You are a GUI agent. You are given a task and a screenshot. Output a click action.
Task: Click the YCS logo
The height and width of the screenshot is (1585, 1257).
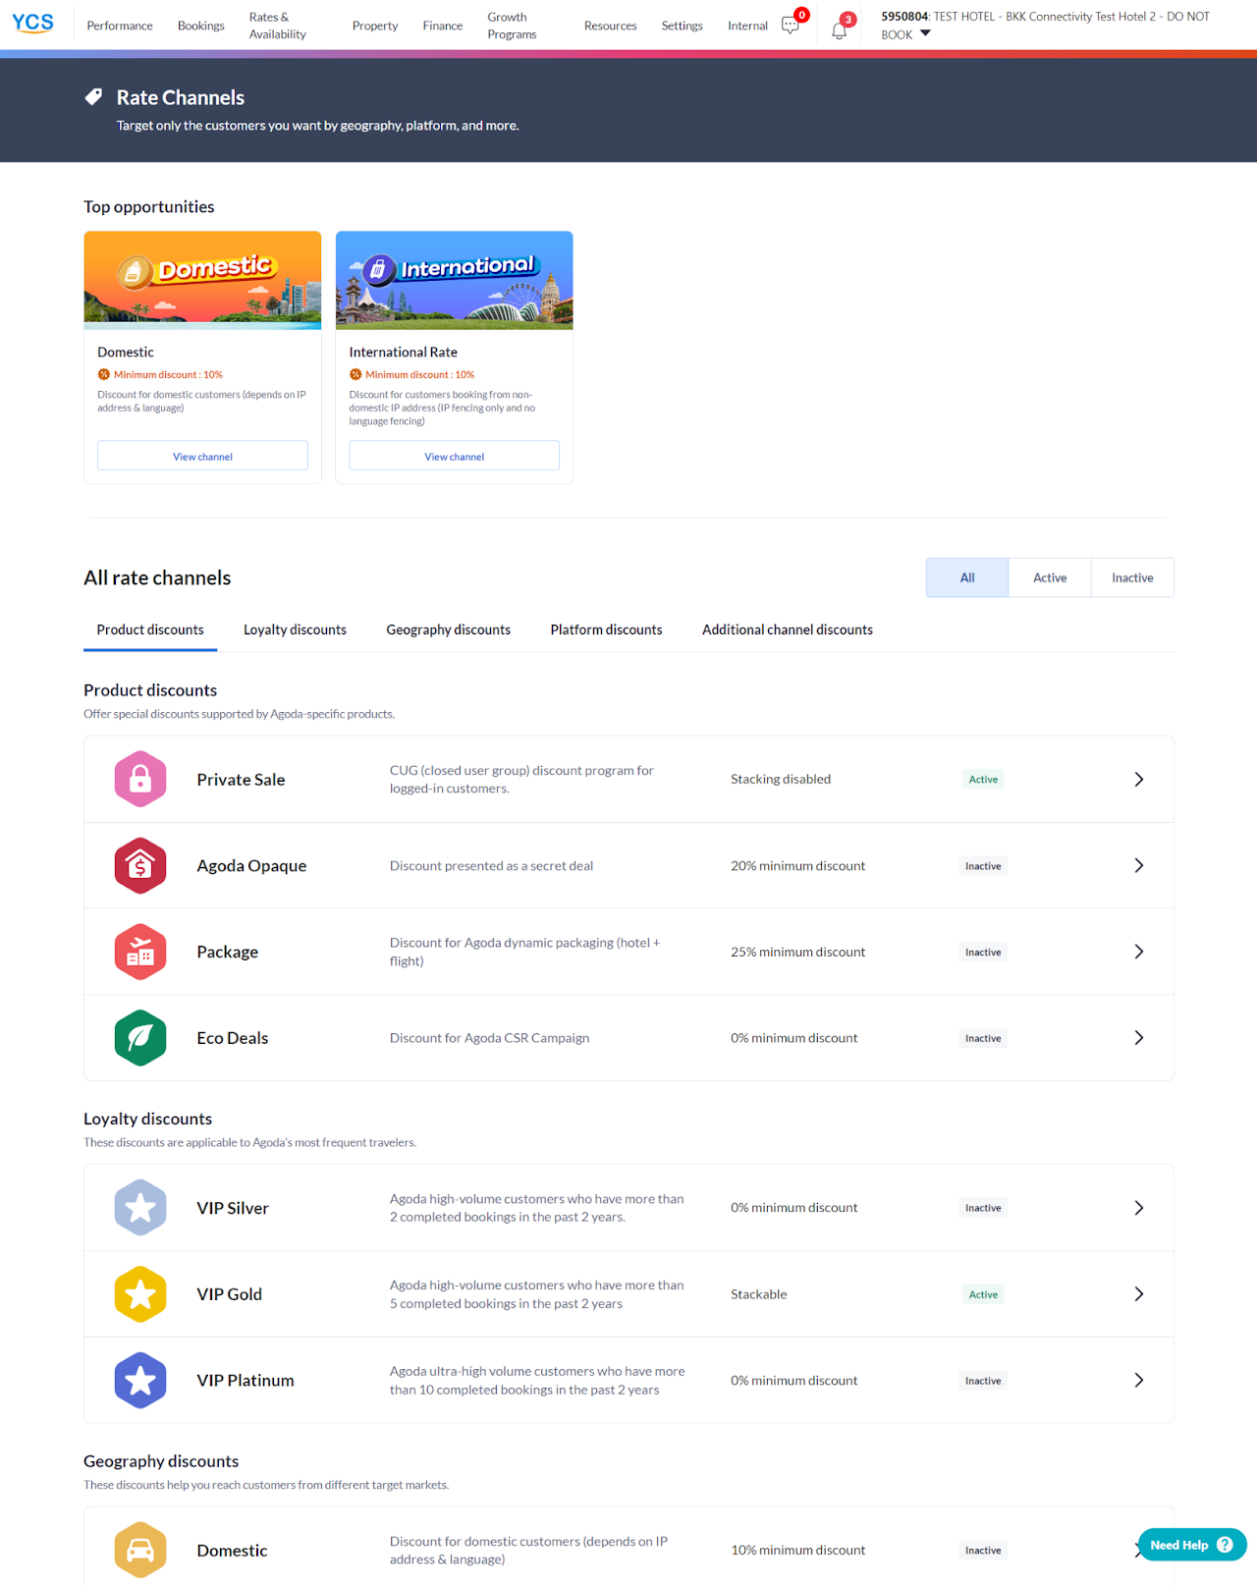click(x=32, y=24)
